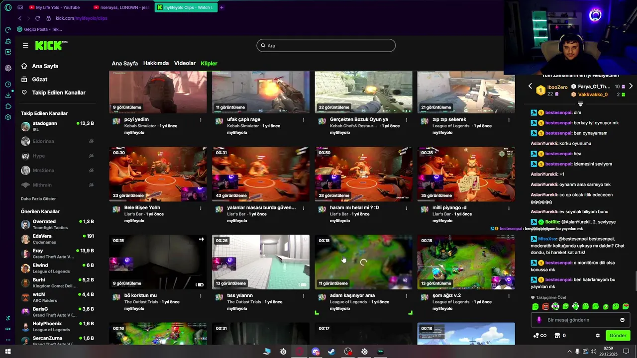Collapse the gift leaderboard panel

pyautogui.click(x=580, y=104)
